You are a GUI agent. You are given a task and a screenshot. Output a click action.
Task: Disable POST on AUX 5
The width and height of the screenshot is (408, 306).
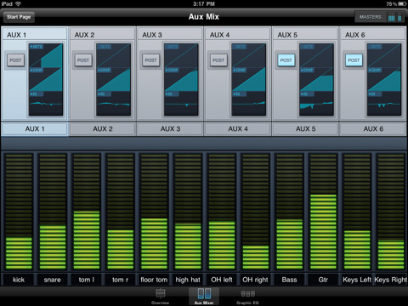pyautogui.click(x=286, y=60)
